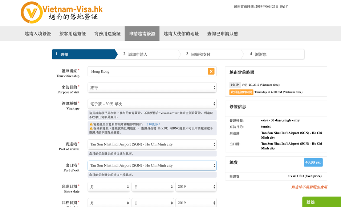The width and height of the screenshot is (341, 207).
Task: Click the Vietnam-Visa.hk logo
Action: [62, 12]
